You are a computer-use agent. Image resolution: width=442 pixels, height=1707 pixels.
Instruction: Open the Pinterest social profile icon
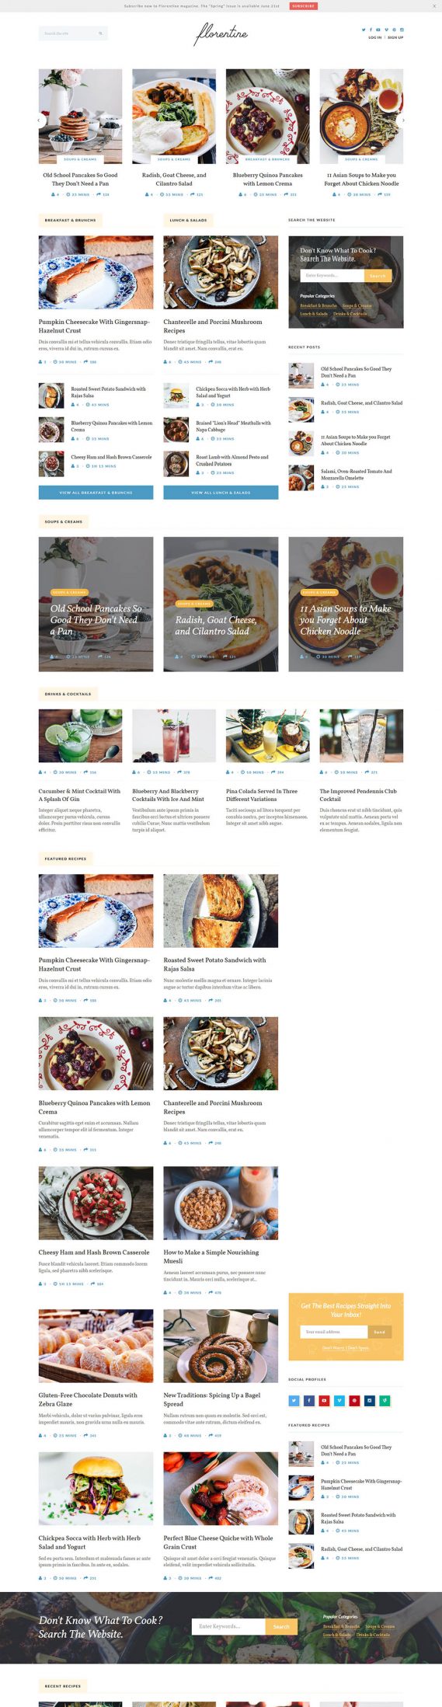[354, 1400]
